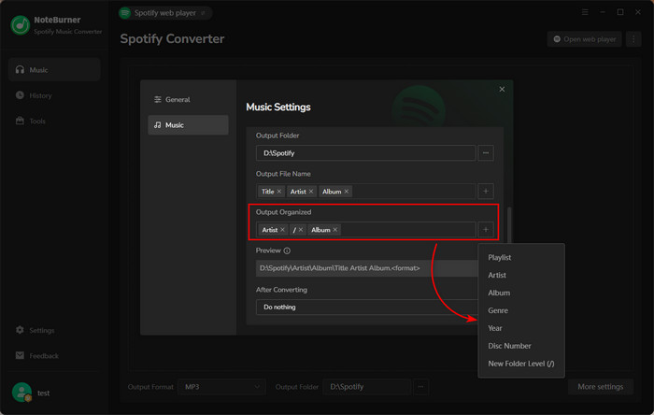Click the test user avatar
This screenshot has width=654, height=415.
[21, 393]
